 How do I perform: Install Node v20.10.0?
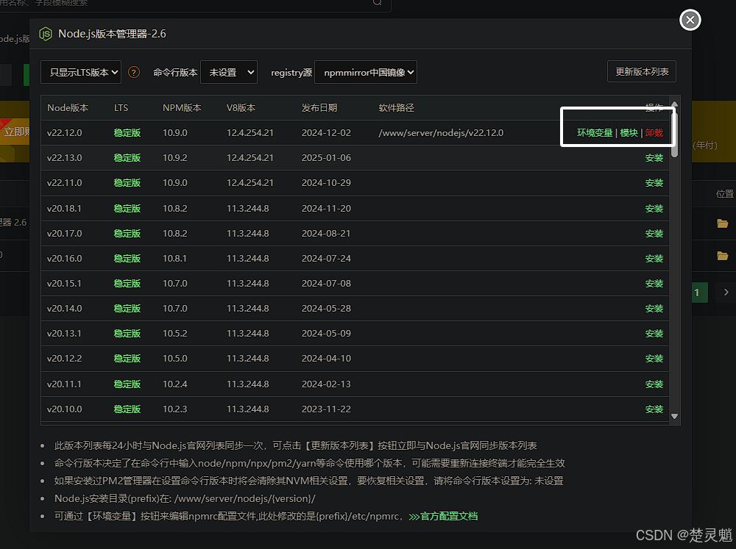tap(654, 409)
